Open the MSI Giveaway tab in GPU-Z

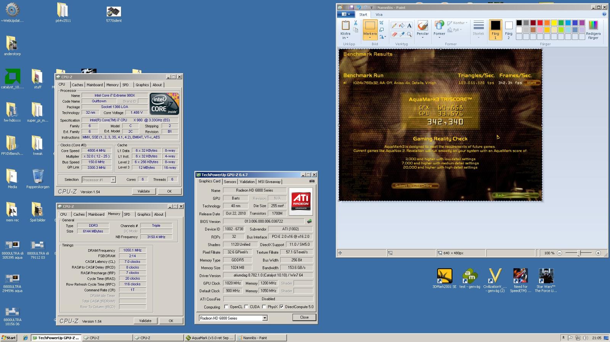[270, 182]
